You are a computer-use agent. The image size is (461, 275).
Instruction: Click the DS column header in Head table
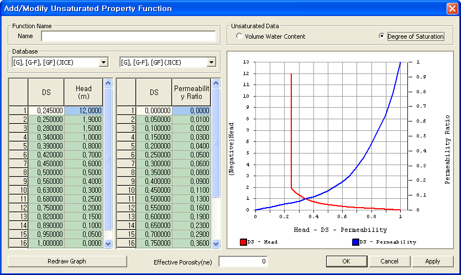pyautogui.click(x=46, y=93)
